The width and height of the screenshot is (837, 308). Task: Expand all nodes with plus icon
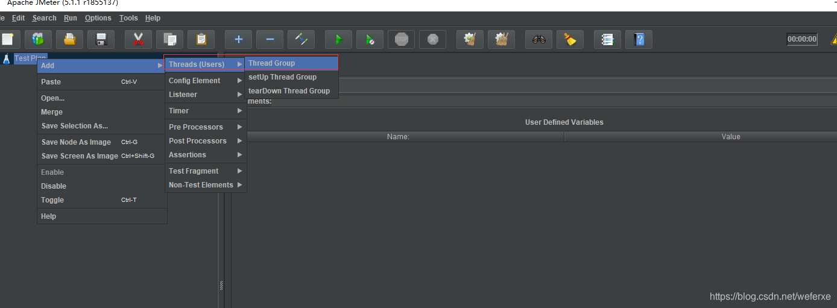[x=239, y=40]
